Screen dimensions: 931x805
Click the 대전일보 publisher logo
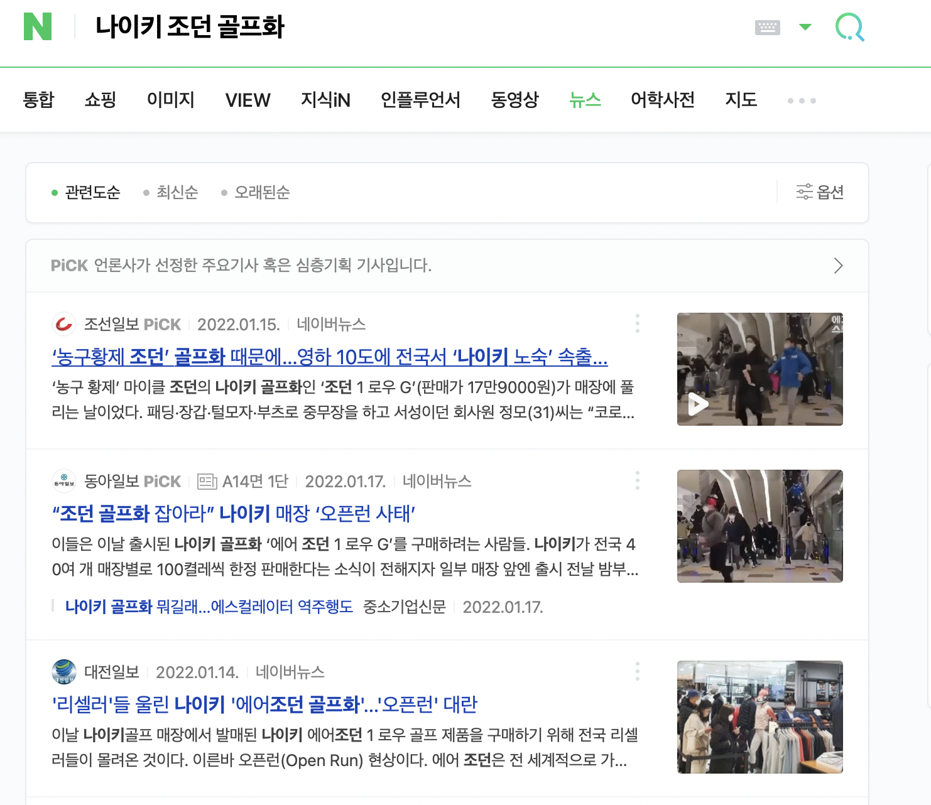pos(64,672)
